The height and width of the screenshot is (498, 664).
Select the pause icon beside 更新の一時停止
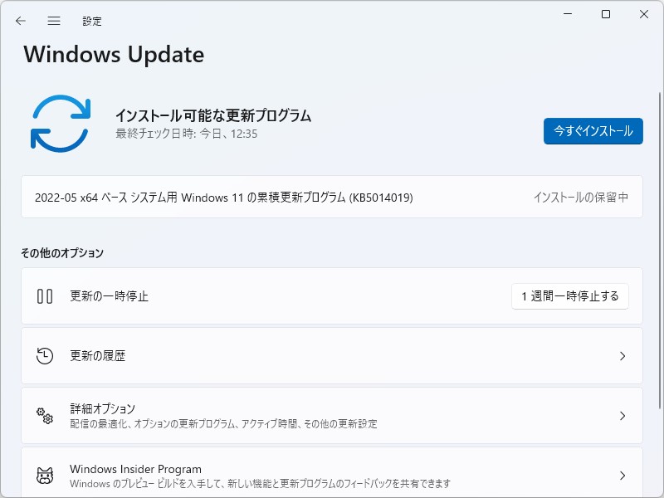(x=45, y=295)
